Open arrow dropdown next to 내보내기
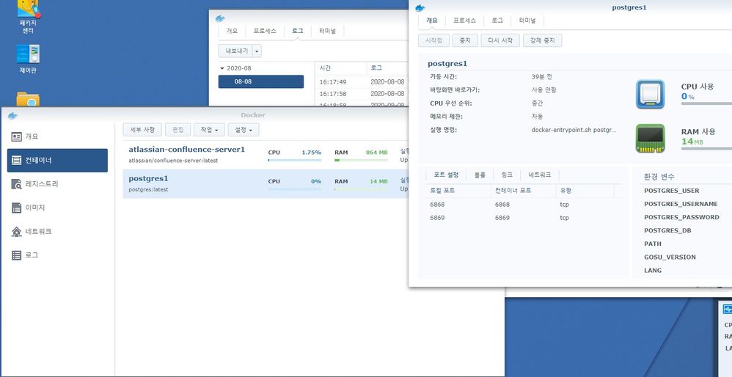This screenshot has height=377, width=732. tap(257, 51)
